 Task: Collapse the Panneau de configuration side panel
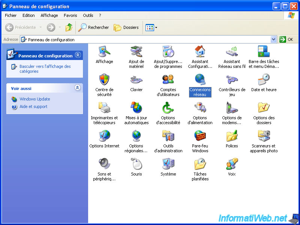coord(78,55)
